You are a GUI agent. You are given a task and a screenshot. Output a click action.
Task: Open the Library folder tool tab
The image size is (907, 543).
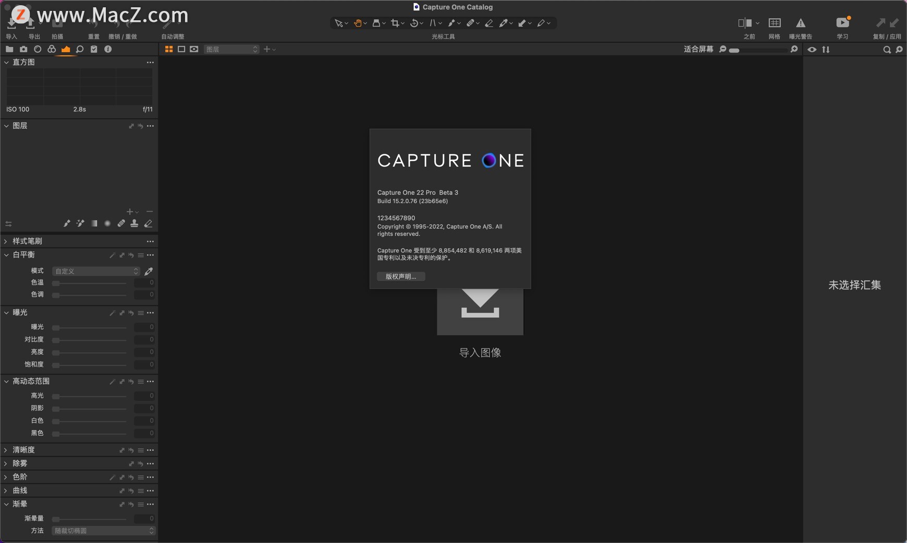[x=9, y=49]
